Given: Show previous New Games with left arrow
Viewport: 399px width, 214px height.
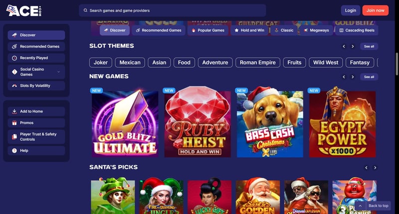Looking at the screenshot, I should (344, 77).
